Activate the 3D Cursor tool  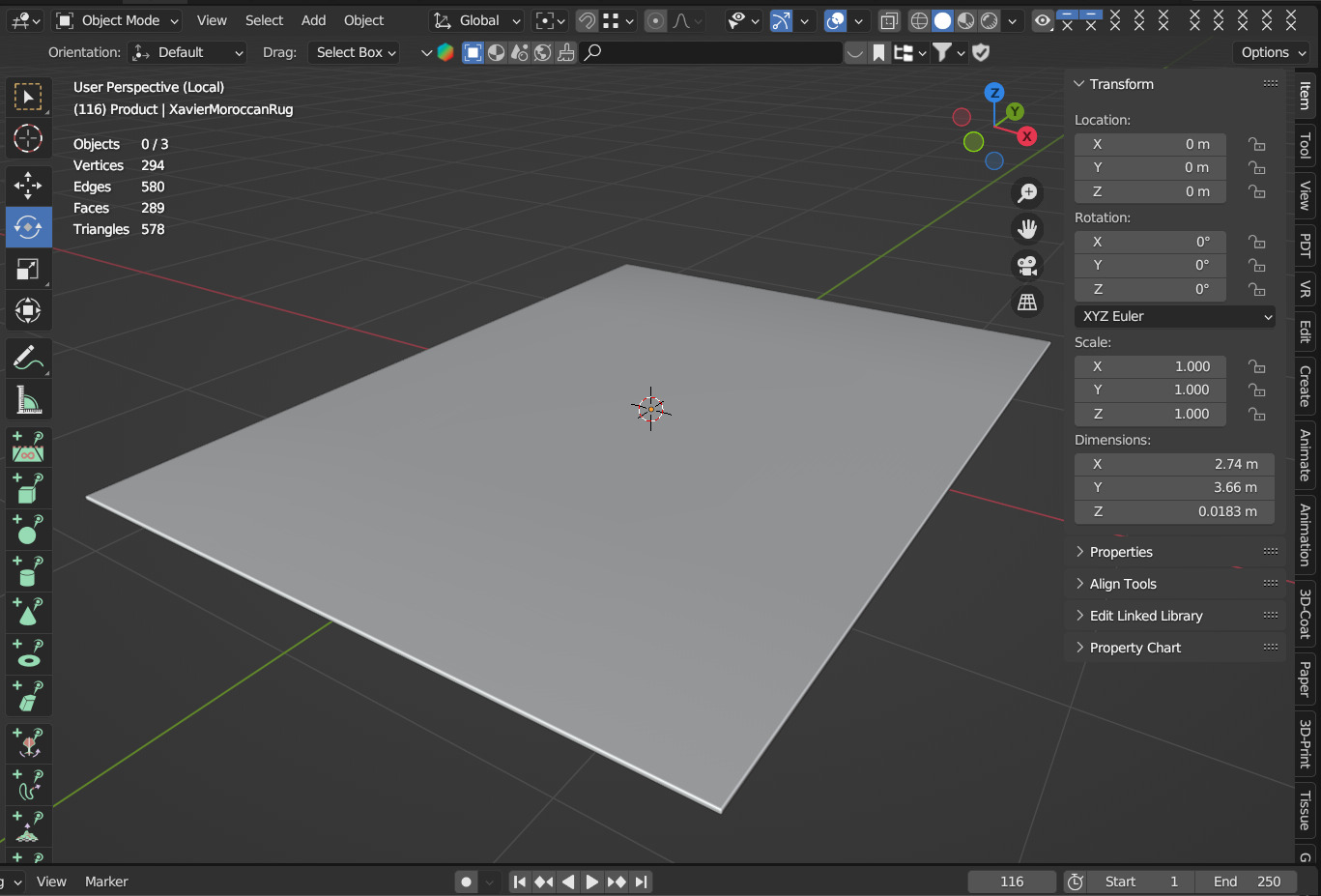click(x=28, y=139)
